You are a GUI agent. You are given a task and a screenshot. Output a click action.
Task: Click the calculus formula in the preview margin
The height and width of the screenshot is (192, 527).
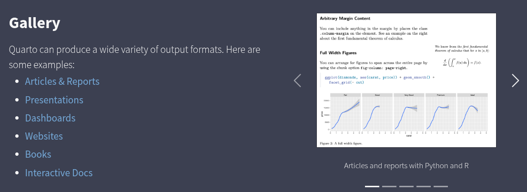462,63
